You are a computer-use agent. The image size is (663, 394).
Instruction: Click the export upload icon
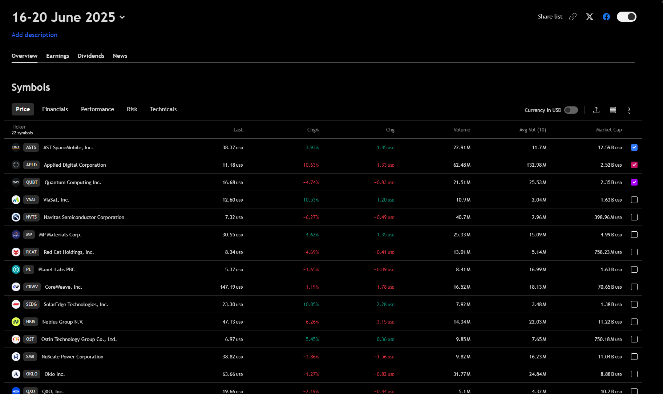coord(596,110)
